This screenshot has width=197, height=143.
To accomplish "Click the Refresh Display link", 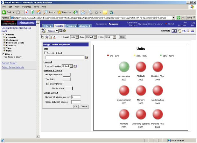I will tap(9, 63).
